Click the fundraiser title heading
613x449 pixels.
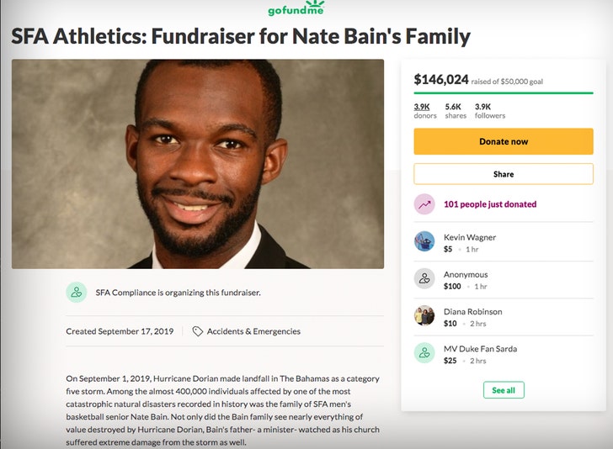coord(241,37)
